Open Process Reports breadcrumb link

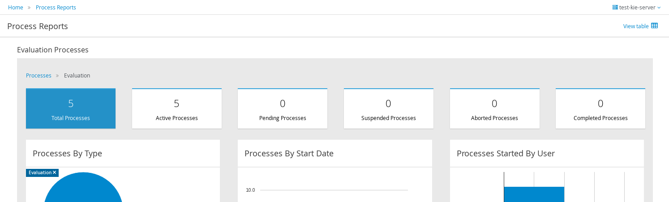(x=56, y=8)
